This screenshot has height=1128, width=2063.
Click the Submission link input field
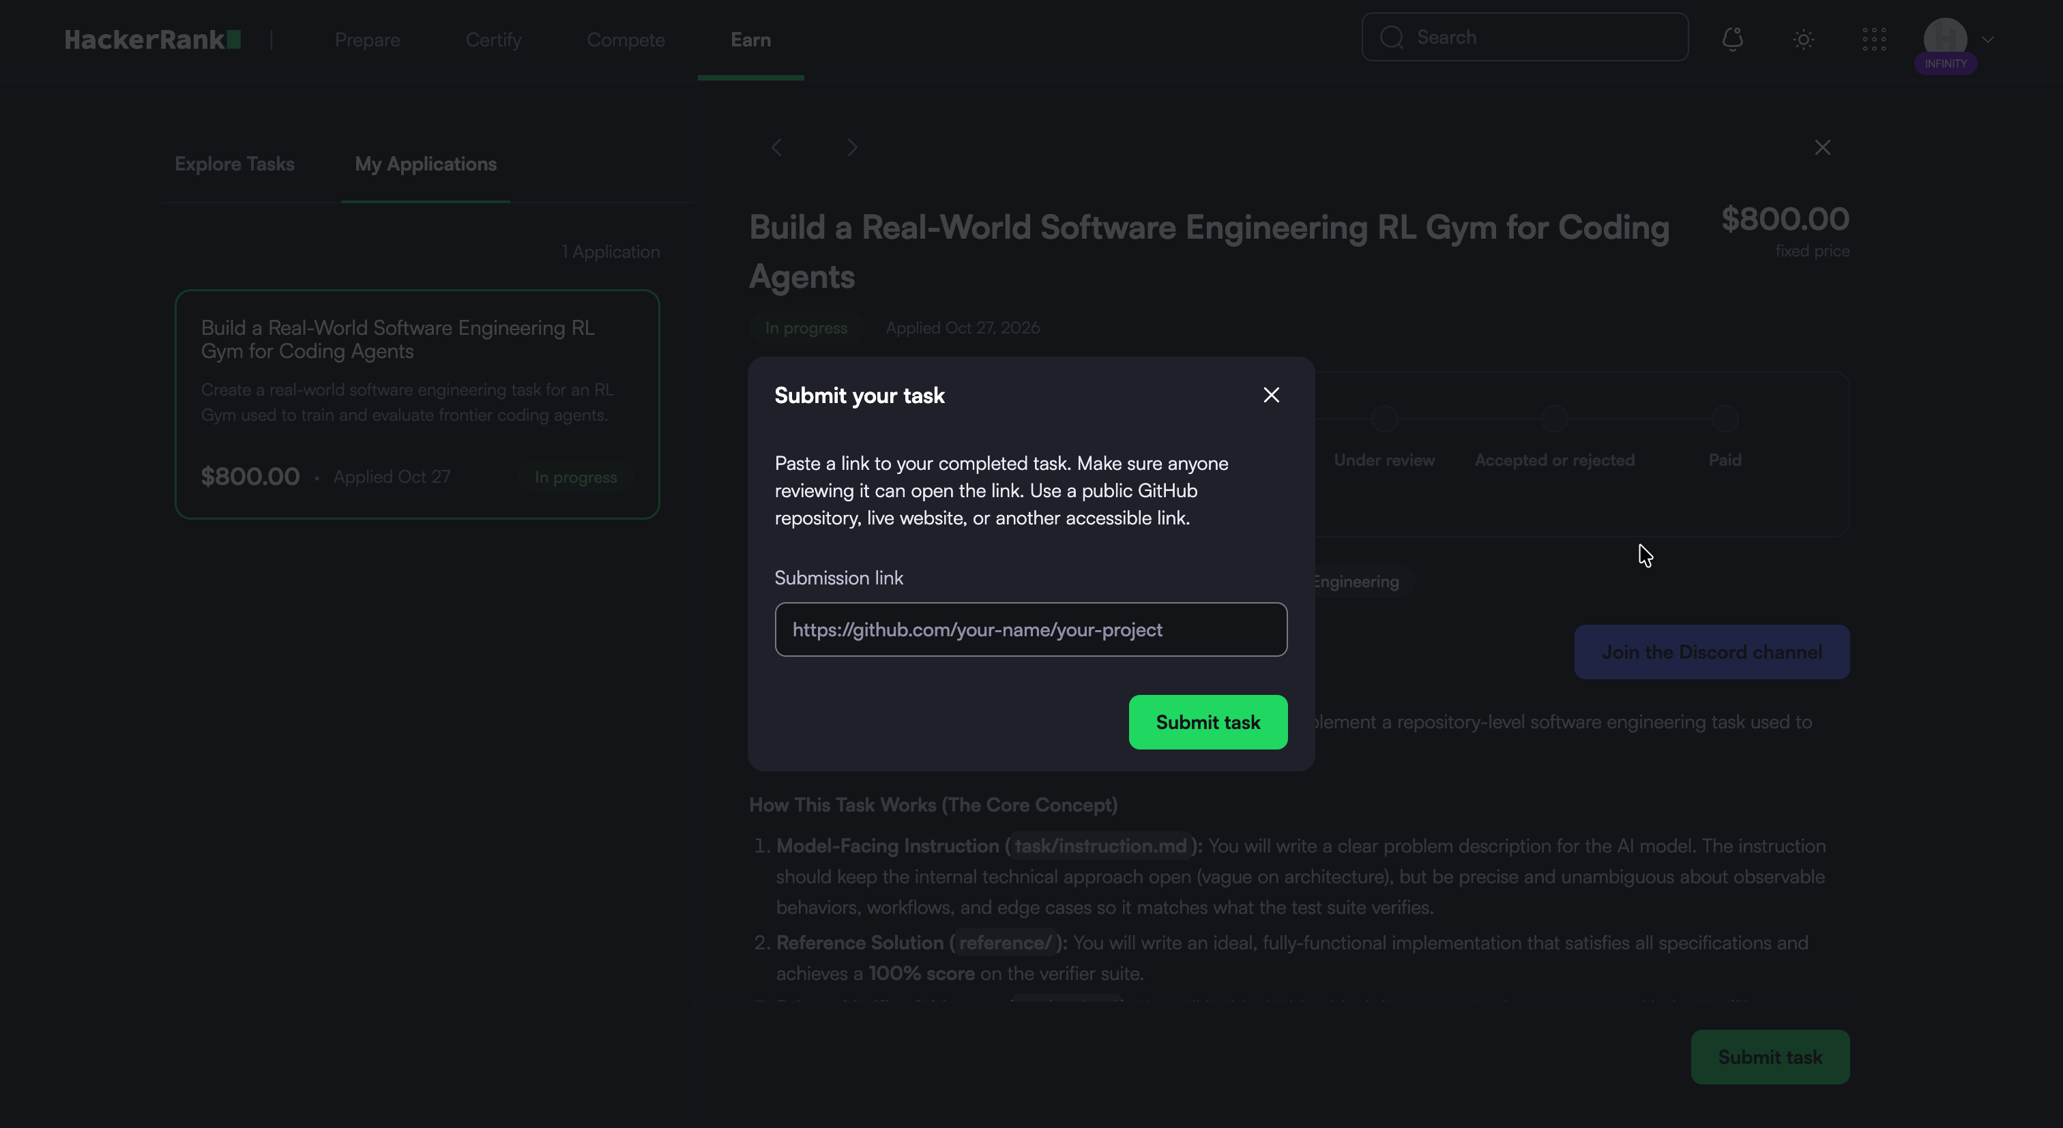(1031, 629)
